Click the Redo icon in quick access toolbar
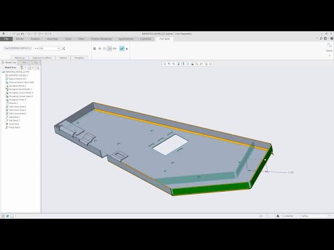 click(x=29, y=34)
